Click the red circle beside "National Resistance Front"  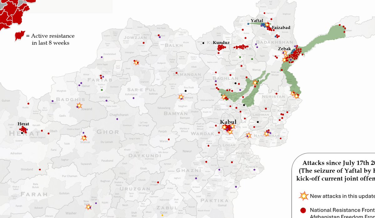(x=303, y=210)
